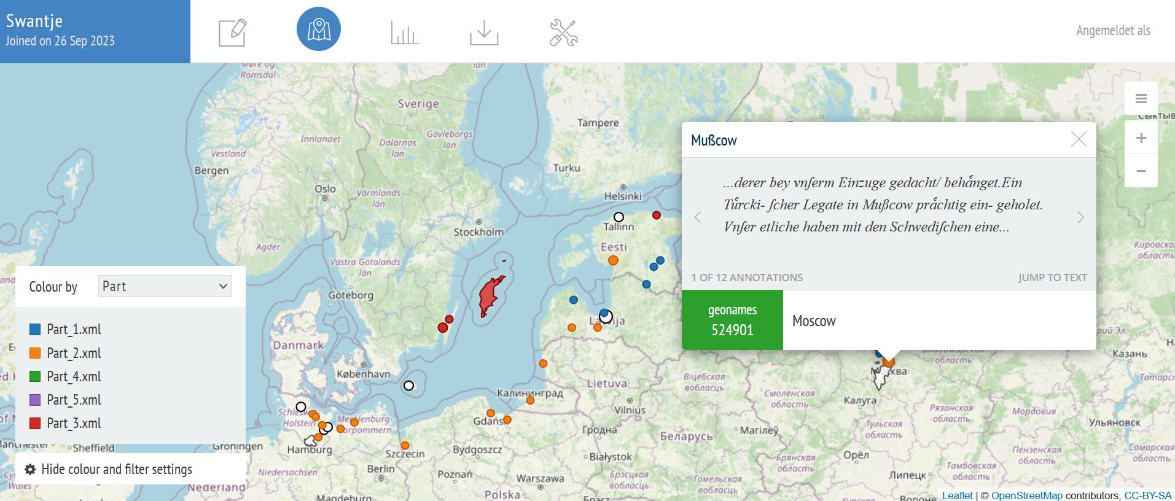The height and width of the screenshot is (501, 1175).
Task: Click the 1 OF 12 ANNOTATIONS counter
Action: (747, 278)
